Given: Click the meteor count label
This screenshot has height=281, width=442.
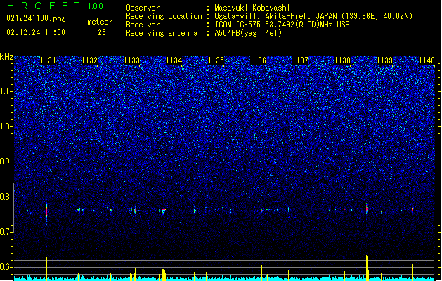Looking at the screenshot, I should pyautogui.click(x=100, y=22).
